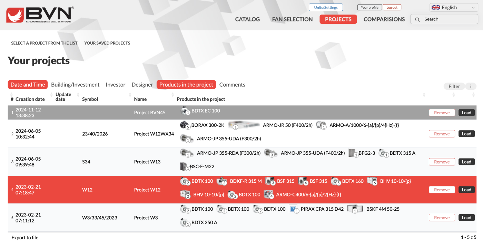Click the BDTX EC 100 product icon
Image resolution: width=483 pixels, height=249 pixels.
[185, 111]
